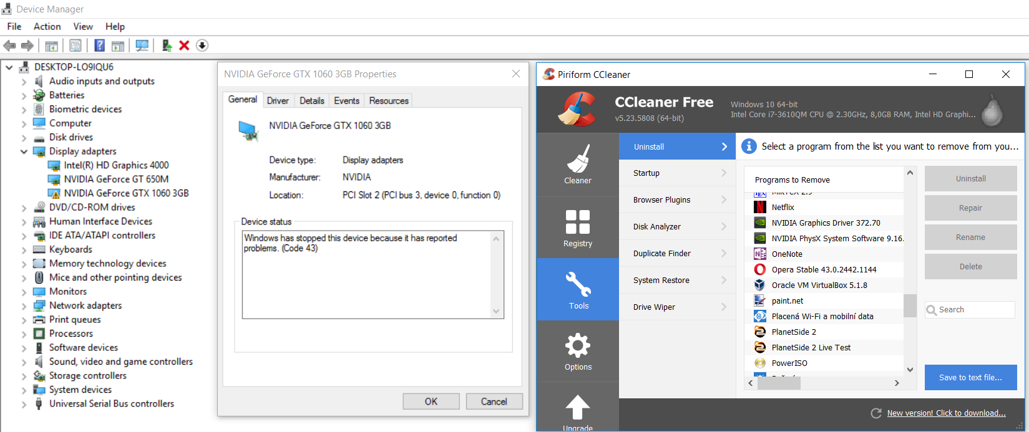Screen dimensions: 1029x432
Task: Click the Device status box down scroll arrow
Action: (496, 311)
